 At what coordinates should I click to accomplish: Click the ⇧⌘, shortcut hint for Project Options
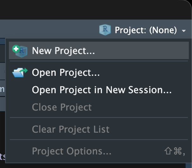[174, 151]
